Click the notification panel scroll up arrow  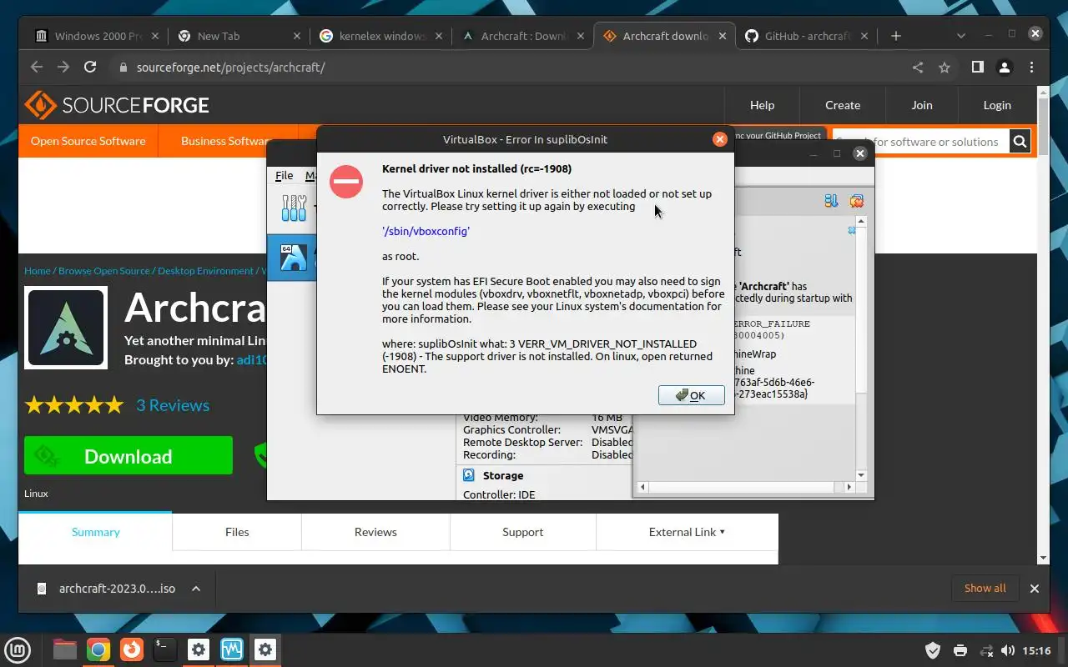click(862, 222)
